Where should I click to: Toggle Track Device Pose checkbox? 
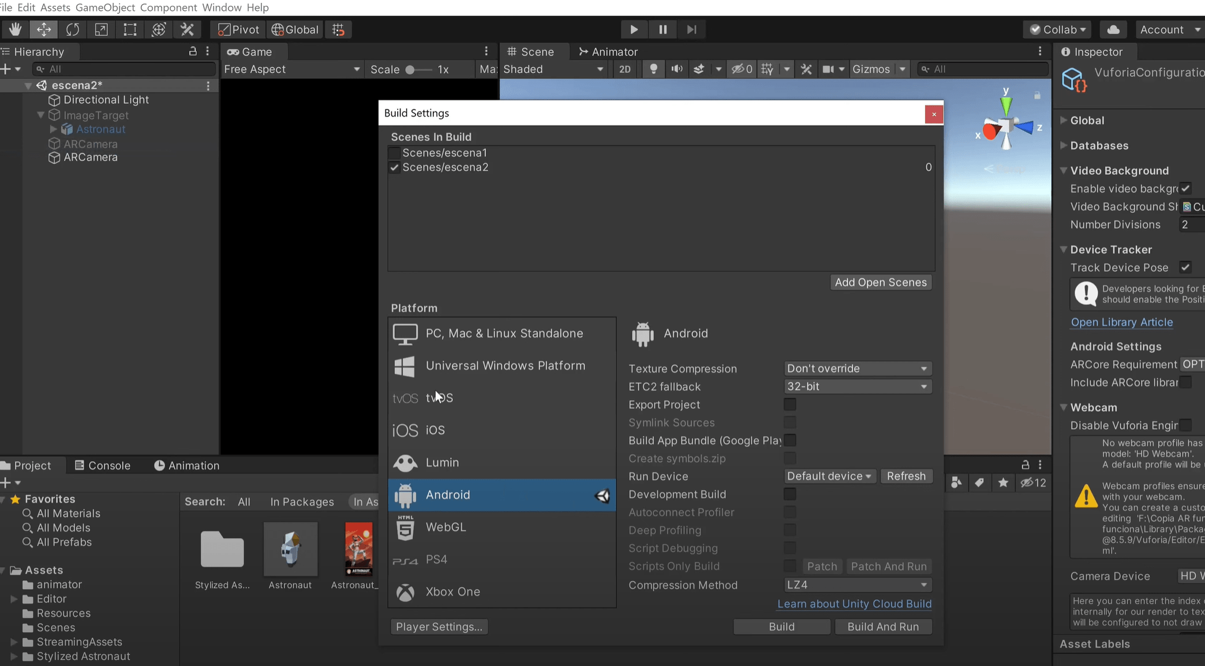coord(1185,268)
